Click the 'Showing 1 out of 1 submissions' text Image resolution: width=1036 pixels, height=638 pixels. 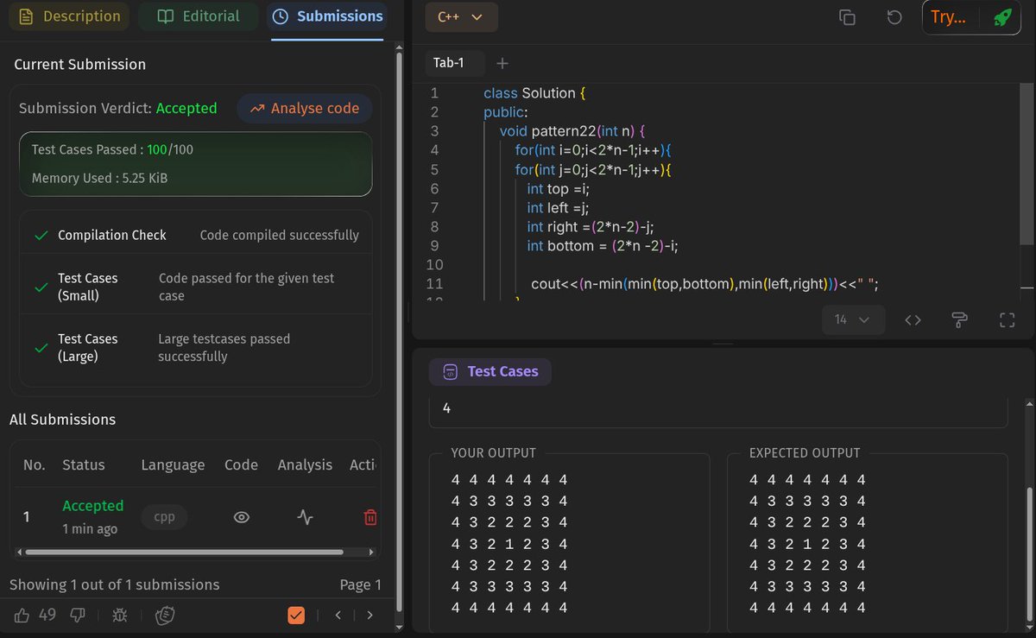point(114,584)
